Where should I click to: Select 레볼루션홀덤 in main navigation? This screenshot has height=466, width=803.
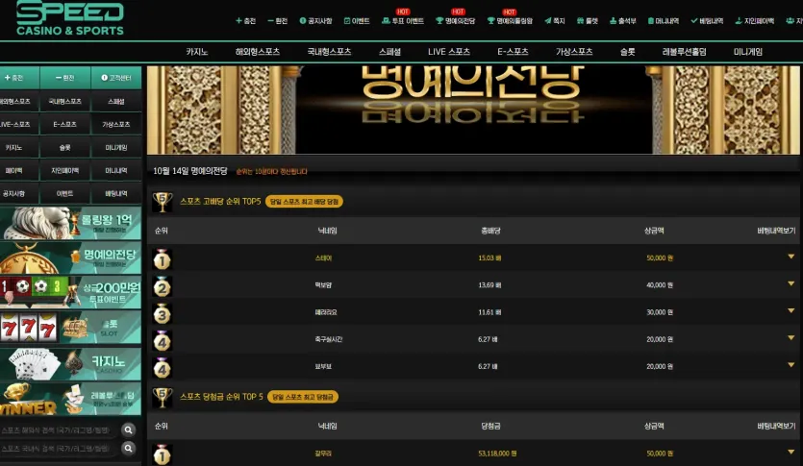pyautogui.click(x=684, y=52)
